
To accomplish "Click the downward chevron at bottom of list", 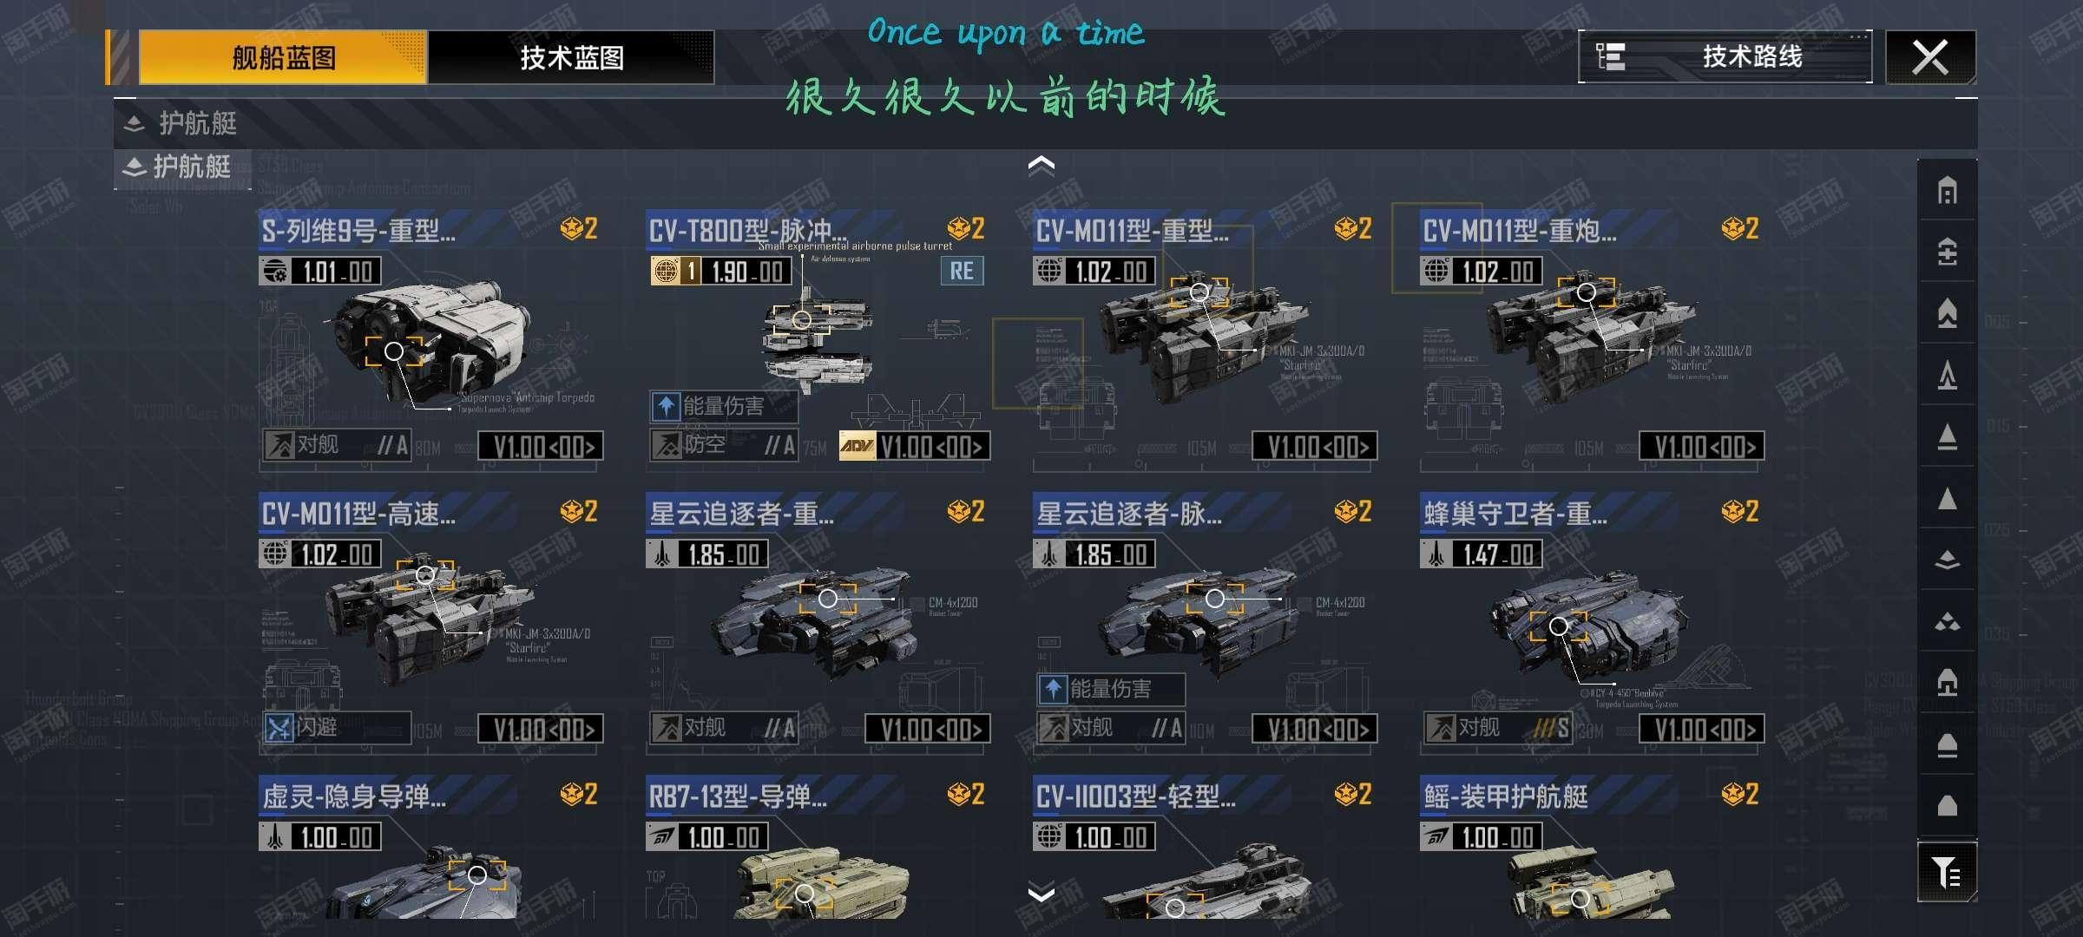I will [1041, 893].
